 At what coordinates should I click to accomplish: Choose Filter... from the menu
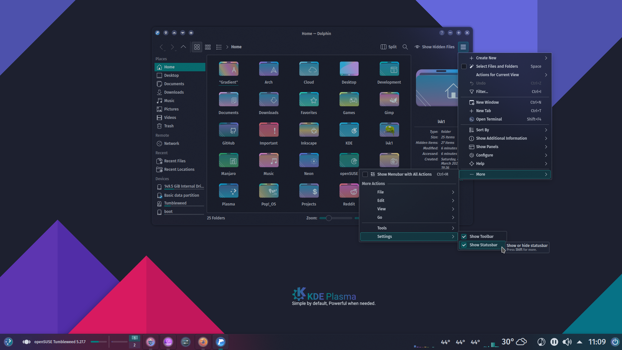(505, 92)
